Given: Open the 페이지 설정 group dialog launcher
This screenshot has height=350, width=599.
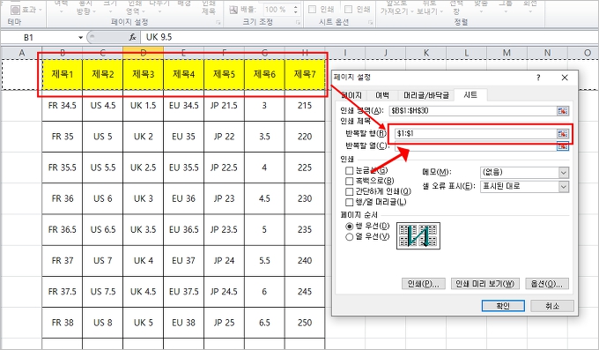Looking at the screenshot, I should (218, 23).
